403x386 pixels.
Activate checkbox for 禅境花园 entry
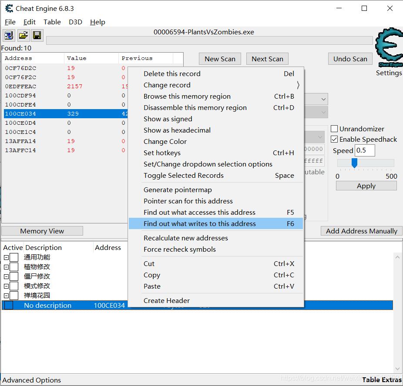14,296
